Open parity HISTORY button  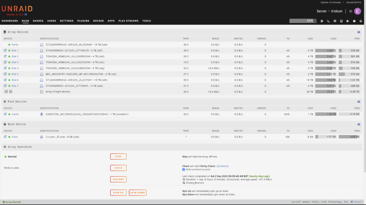pyautogui.click(x=118, y=179)
